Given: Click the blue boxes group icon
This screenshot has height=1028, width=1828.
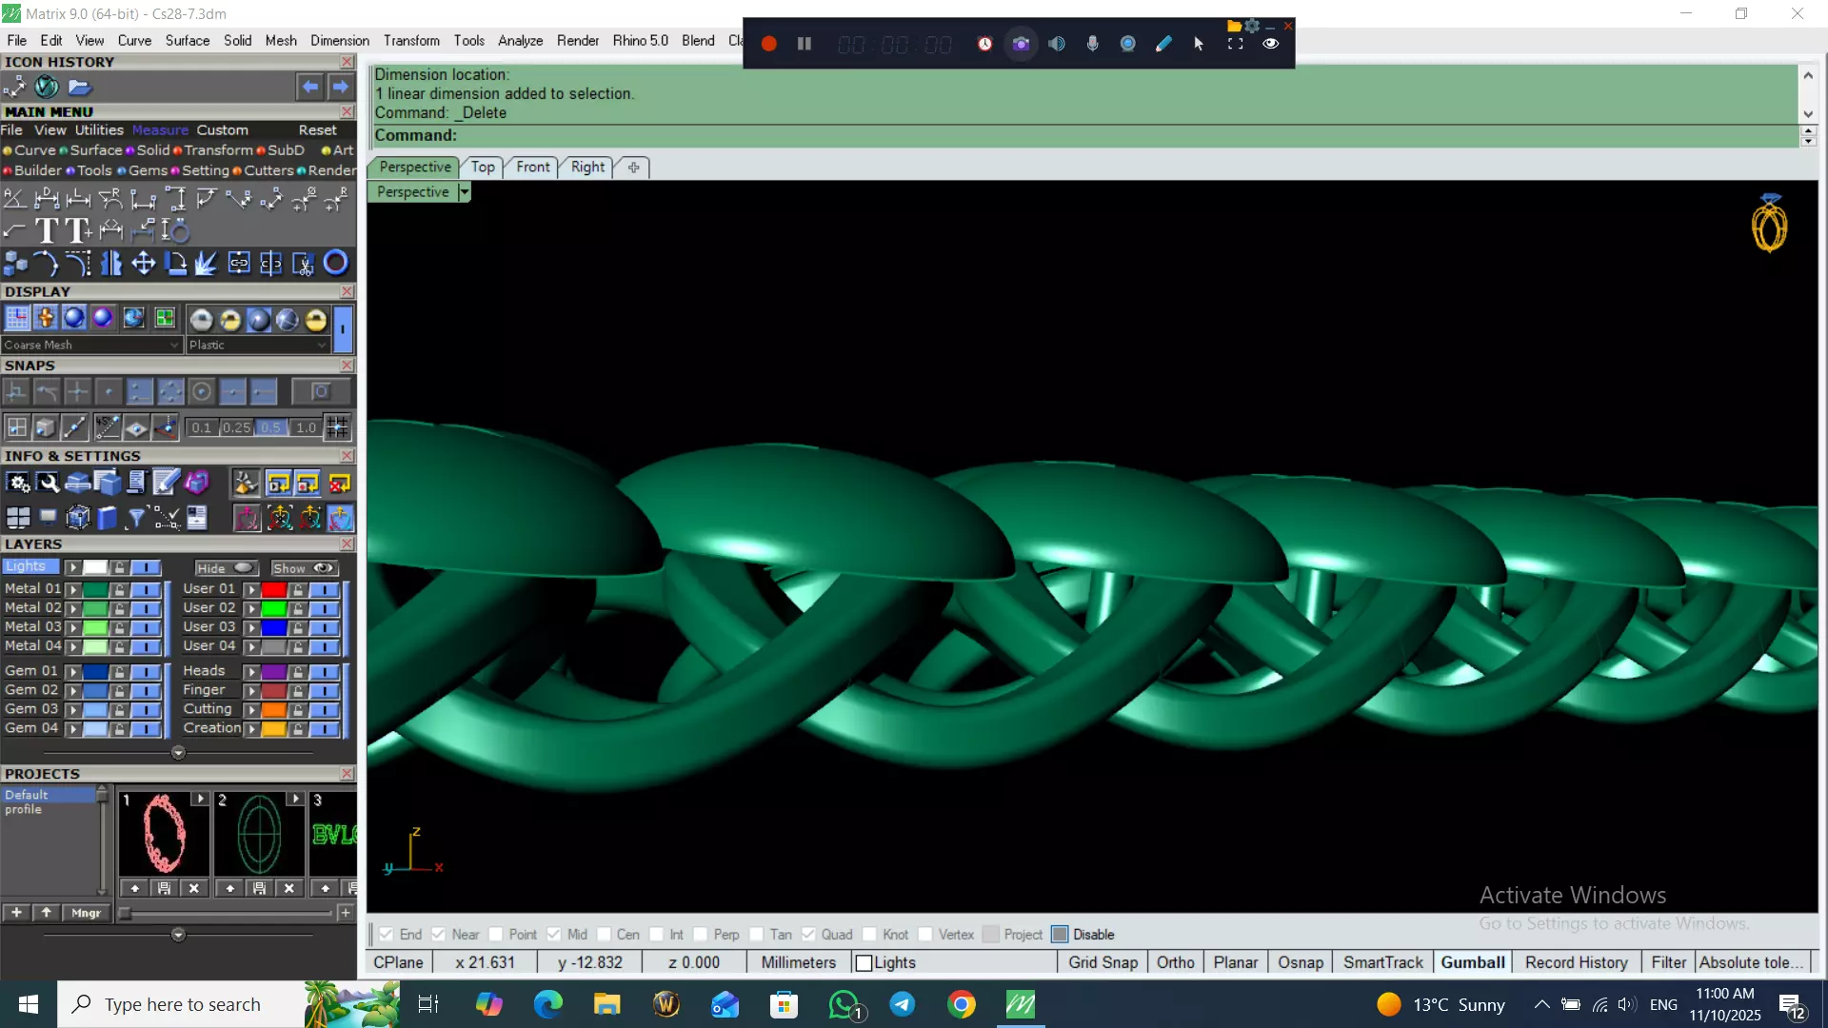Looking at the screenshot, I should pyautogui.click(x=15, y=263).
